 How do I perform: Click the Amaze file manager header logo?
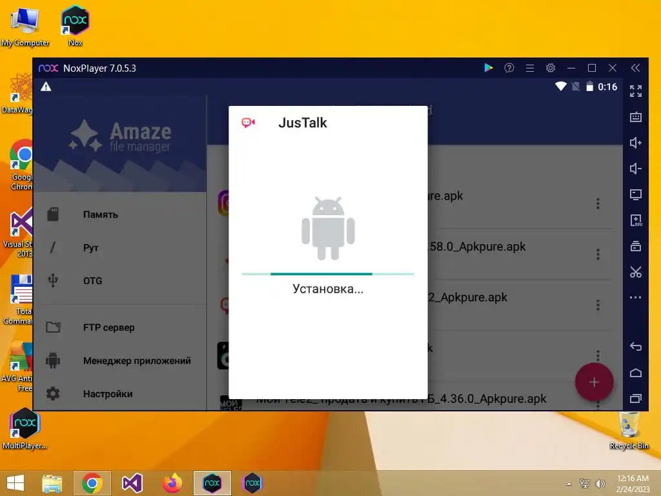(x=120, y=136)
